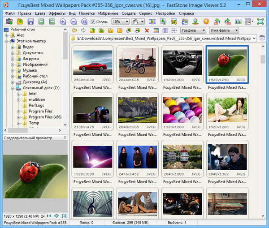Click the yellow Back arrow in navigation bar
This screenshot has width=269, height=228.
(x=74, y=30)
